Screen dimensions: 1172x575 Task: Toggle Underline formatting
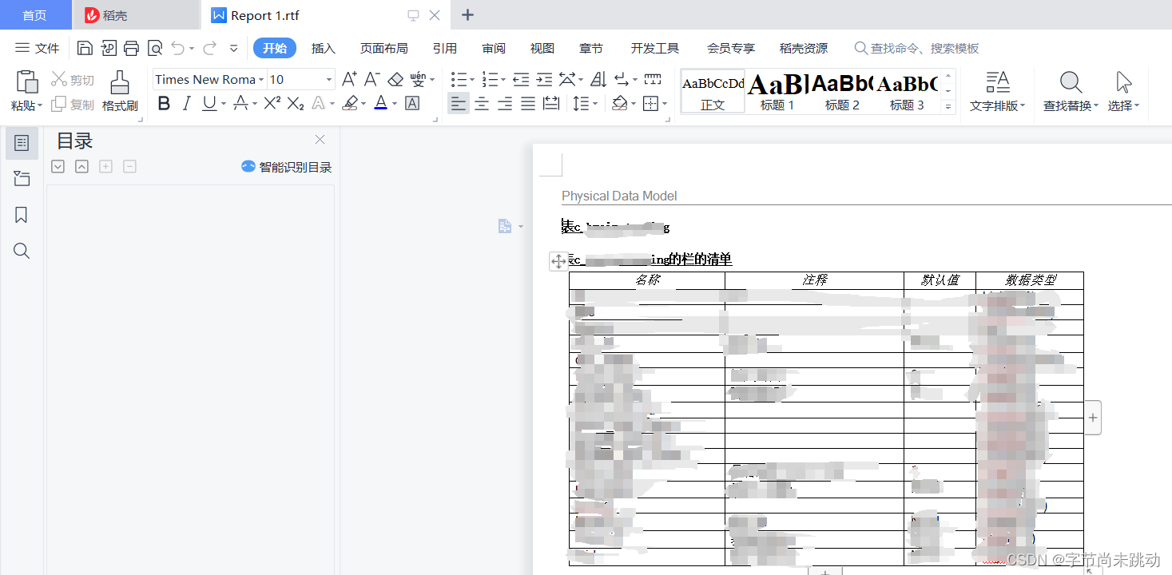[x=209, y=103]
